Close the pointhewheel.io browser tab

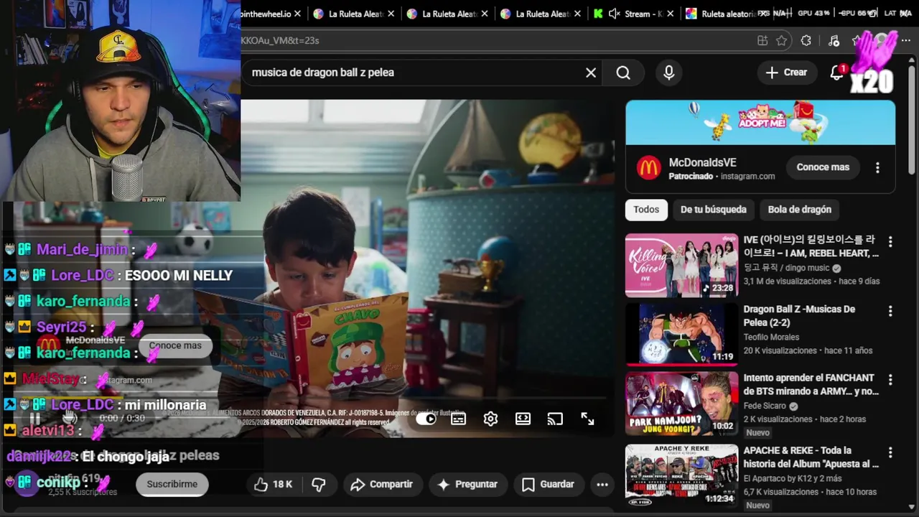[x=297, y=14]
